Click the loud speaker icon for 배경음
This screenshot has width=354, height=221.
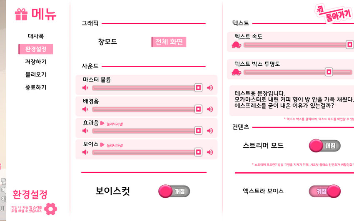pos(210,109)
